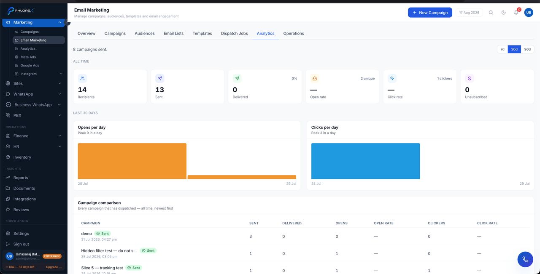The image size is (540, 274).
Task: Click the Click rate cursor icon
Action: coord(392,78)
